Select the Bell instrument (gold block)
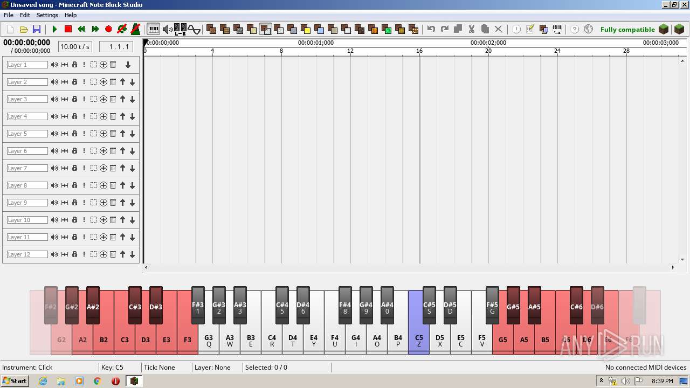This screenshot has height=388, width=690. tap(306, 29)
